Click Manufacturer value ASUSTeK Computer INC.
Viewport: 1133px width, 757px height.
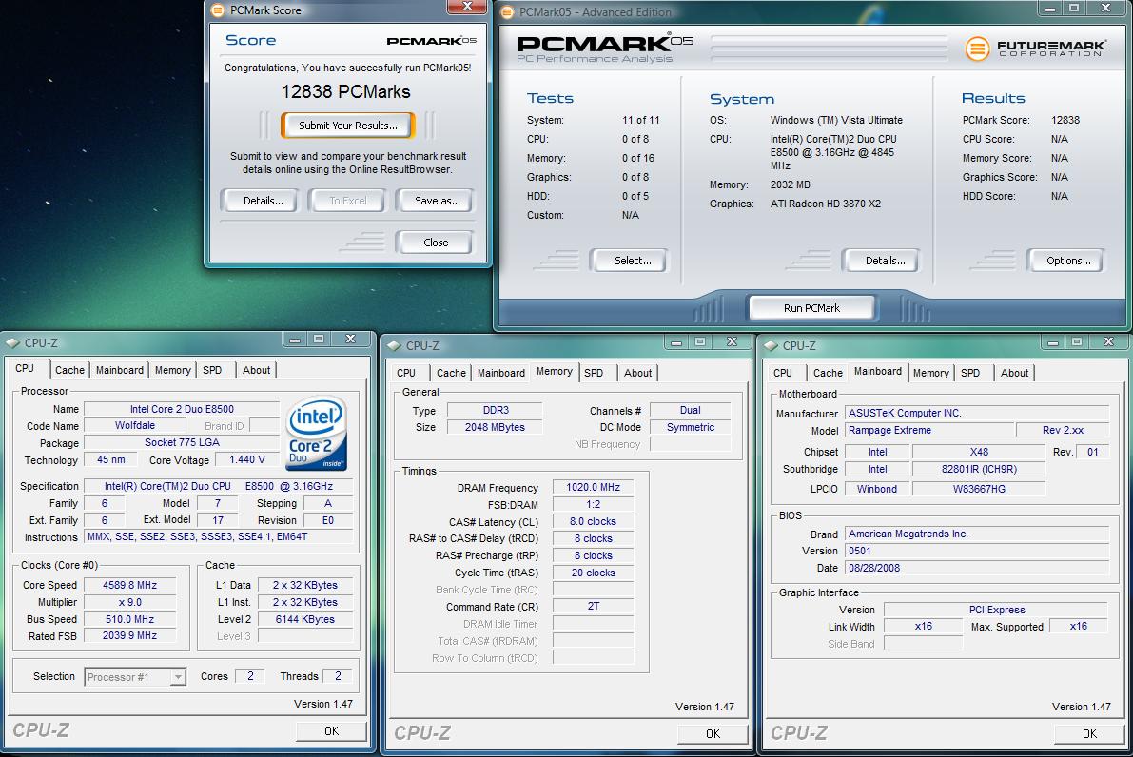[x=977, y=413]
